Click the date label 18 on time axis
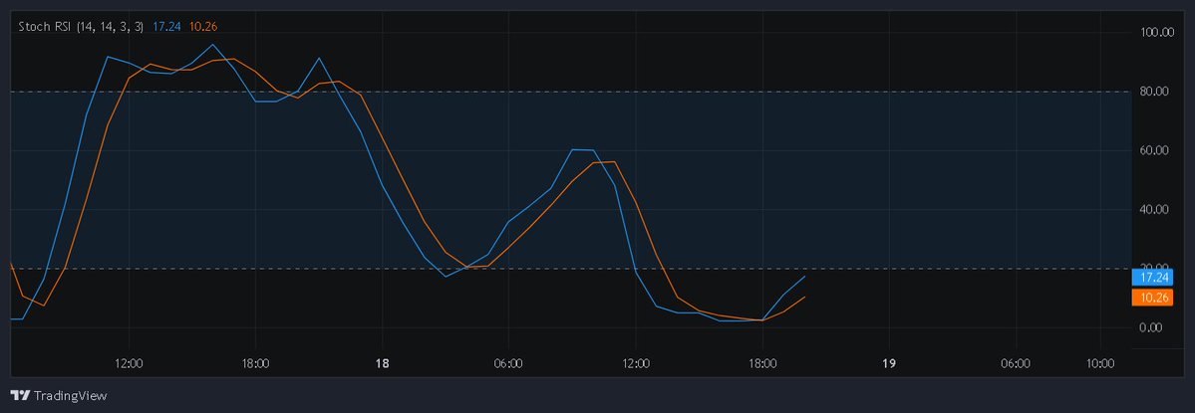1195x413 pixels. coord(383,363)
